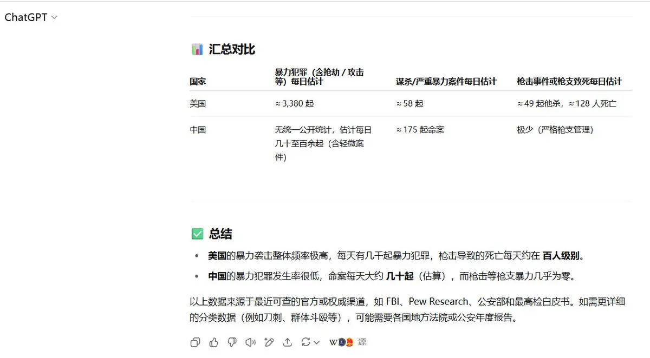
Task: Select the 美国 row label cell
Action: tap(198, 103)
